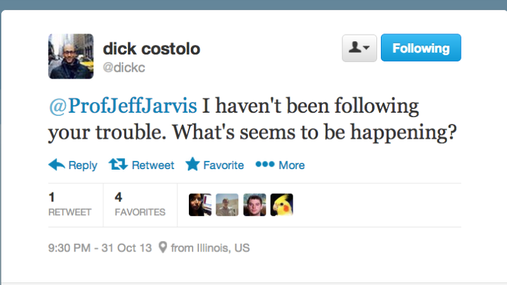
Task: Click the location pin icon
Action: pos(163,248)
